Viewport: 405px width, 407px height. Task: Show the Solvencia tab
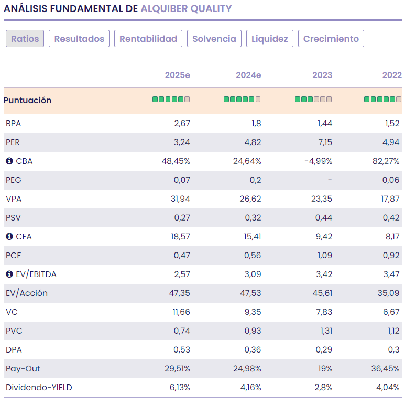(214, 39)
